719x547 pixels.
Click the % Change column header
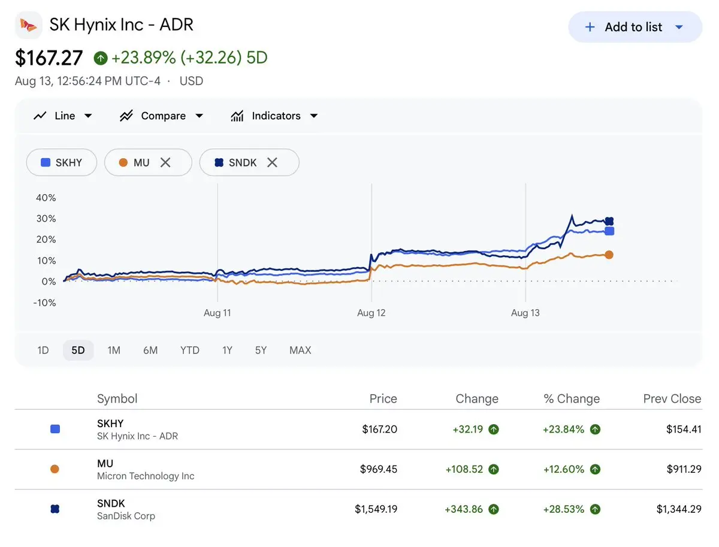[572, 399]
